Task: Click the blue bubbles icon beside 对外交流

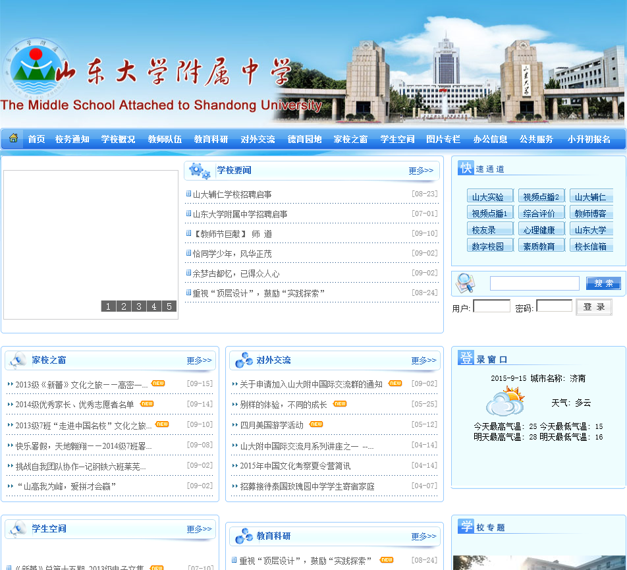Action: point(244,360)
